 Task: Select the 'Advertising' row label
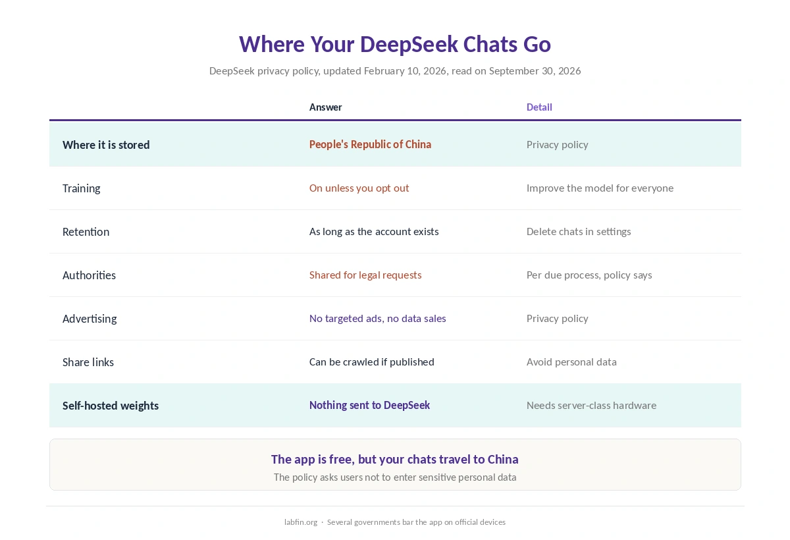click(90, 319)
